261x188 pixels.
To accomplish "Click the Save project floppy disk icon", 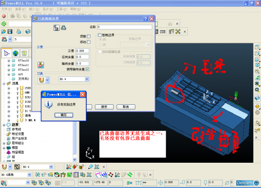I will (x=10, y=31).
